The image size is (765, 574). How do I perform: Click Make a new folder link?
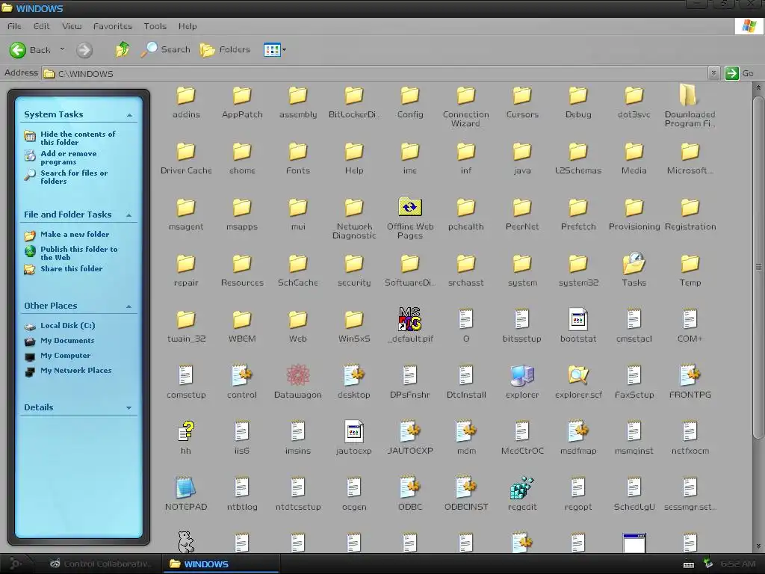click(x=66, y=235)
